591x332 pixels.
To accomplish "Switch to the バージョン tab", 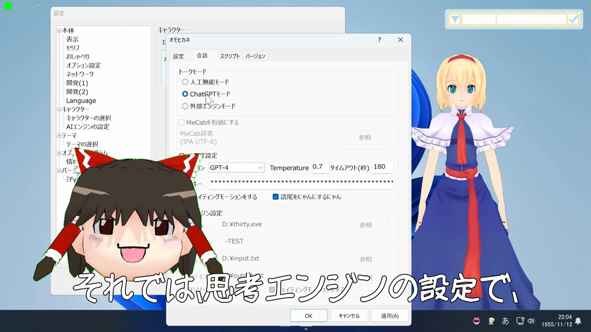I will (x=255, y=56).
